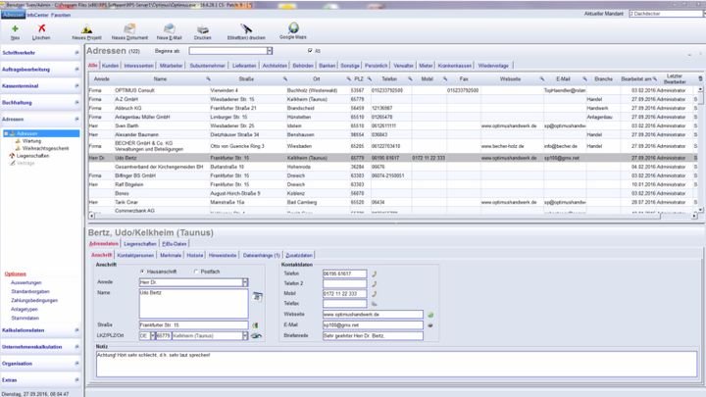Viewport: 706px width, 397px height.
Task: Open the Kontaktpersonen tab
Action: coord(135,254)
